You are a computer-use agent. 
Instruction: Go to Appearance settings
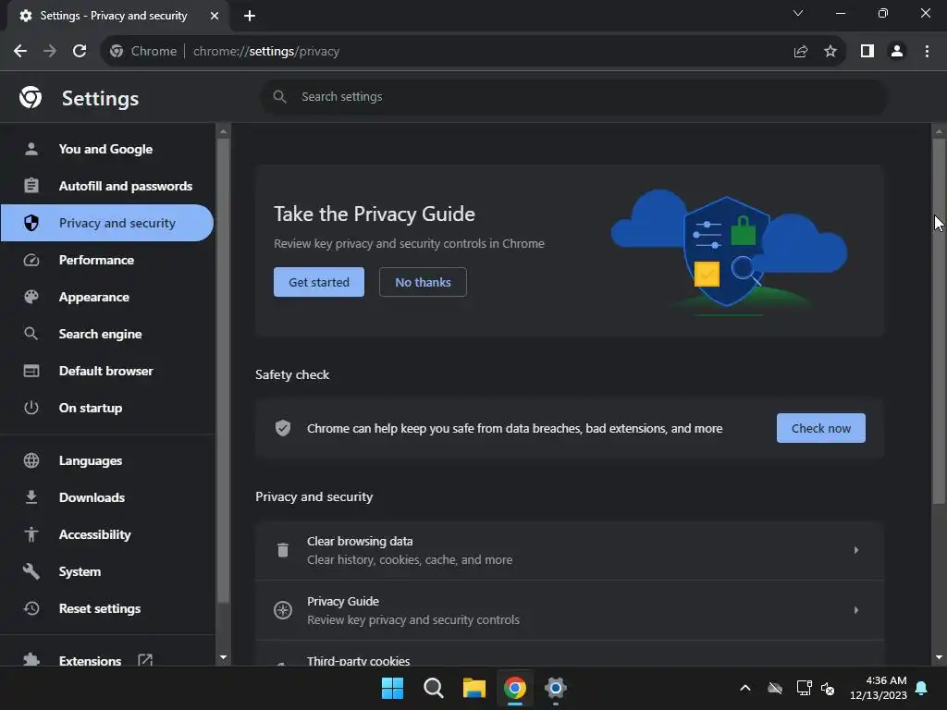pos(107,297)
